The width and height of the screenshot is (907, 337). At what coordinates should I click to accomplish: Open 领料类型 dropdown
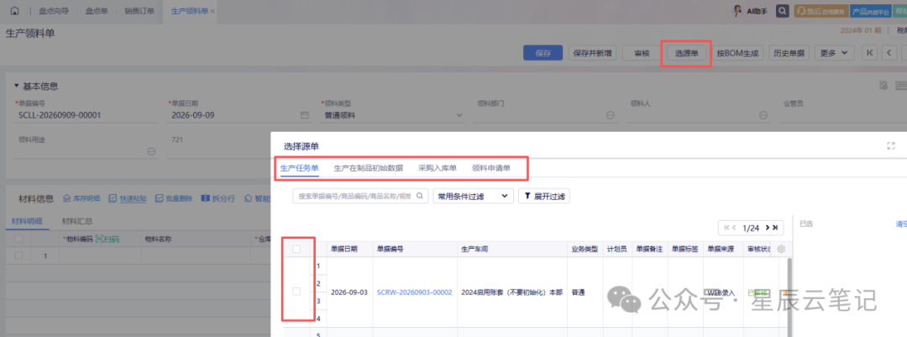pyautogui.click(x=392, y=115)
